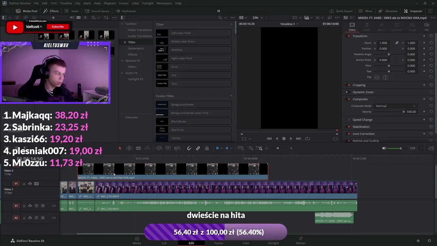This screenshot has height=246, width=437.
Task: Expand the Titles category in Toolbox
Action: [125, 42]
